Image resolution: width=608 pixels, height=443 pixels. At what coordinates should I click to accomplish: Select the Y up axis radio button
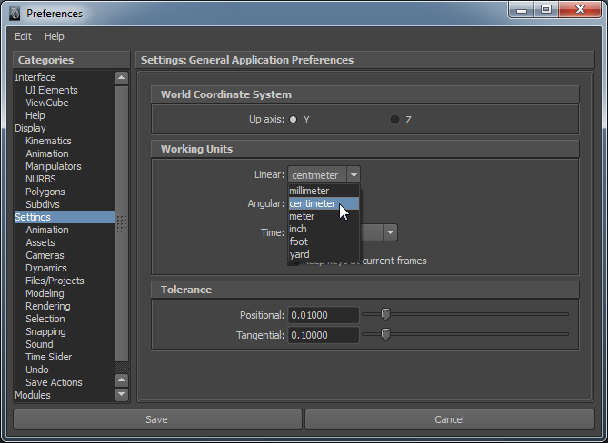click(x=294, y=120)
